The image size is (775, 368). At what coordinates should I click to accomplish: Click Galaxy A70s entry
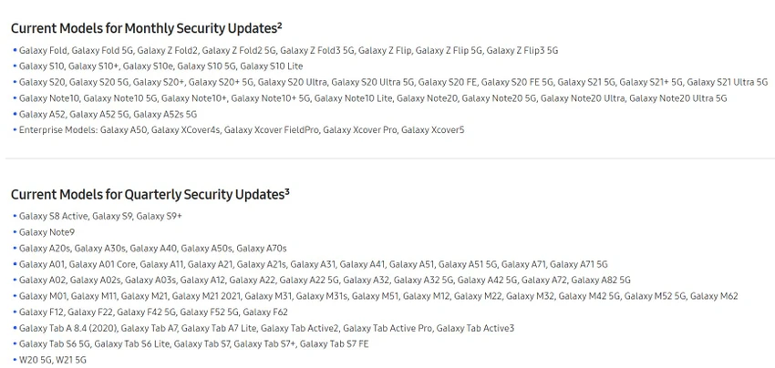(264, 248)
